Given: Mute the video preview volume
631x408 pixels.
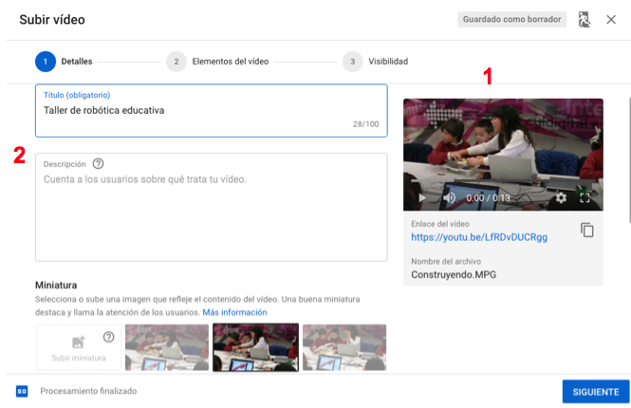Looking at the screenshot, I should click(449, 197).
